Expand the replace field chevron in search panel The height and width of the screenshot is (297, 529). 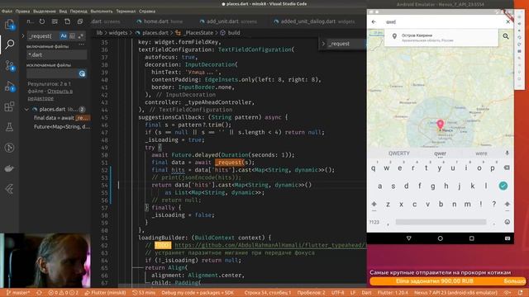coord(23,35)
